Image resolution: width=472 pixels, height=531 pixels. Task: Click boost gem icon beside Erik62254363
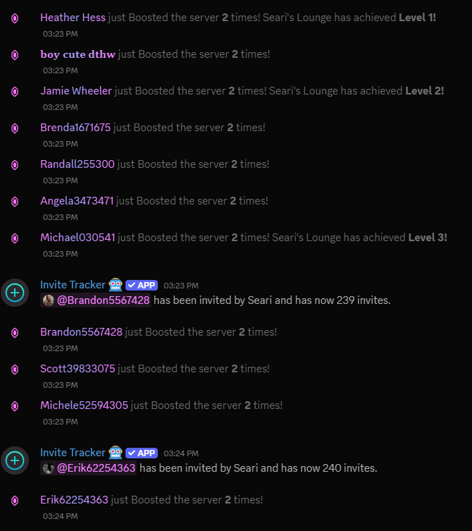[15, 500]
